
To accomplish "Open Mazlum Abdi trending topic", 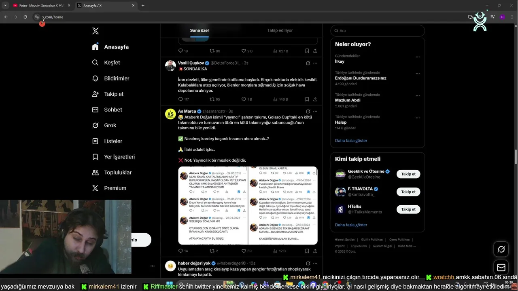I will point(348,100).
